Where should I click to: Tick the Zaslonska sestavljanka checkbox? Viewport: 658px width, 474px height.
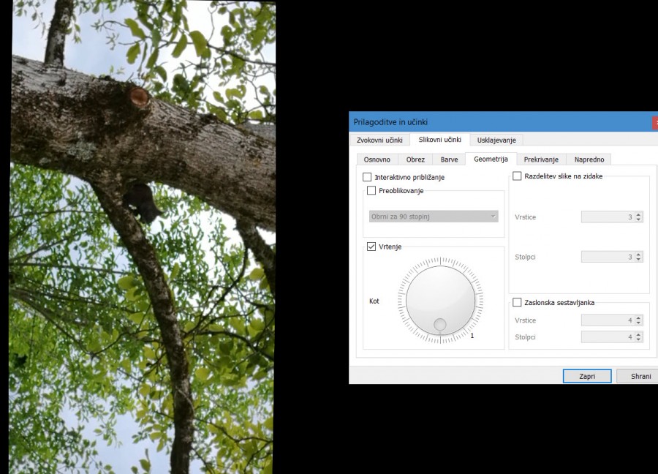517,302
